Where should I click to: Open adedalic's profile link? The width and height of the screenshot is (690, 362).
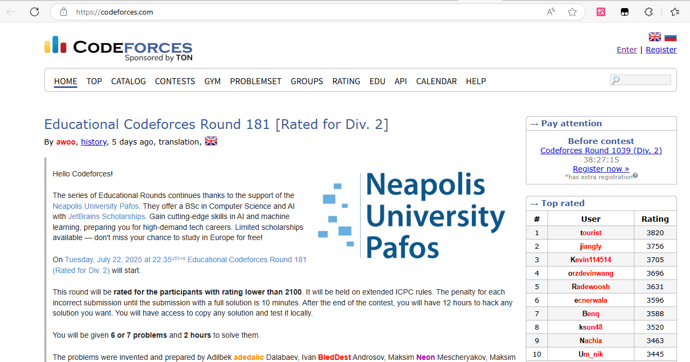coord(249,357)
